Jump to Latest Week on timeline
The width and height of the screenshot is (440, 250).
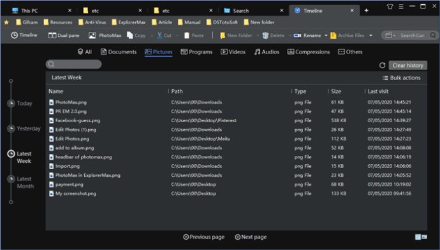19,157
